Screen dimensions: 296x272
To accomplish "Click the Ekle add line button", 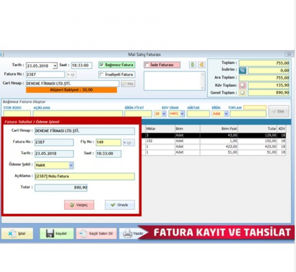I will point(278,111).
